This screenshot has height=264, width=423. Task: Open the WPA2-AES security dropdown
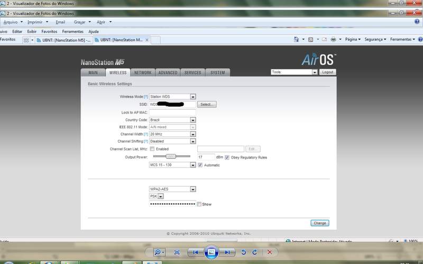172,189
